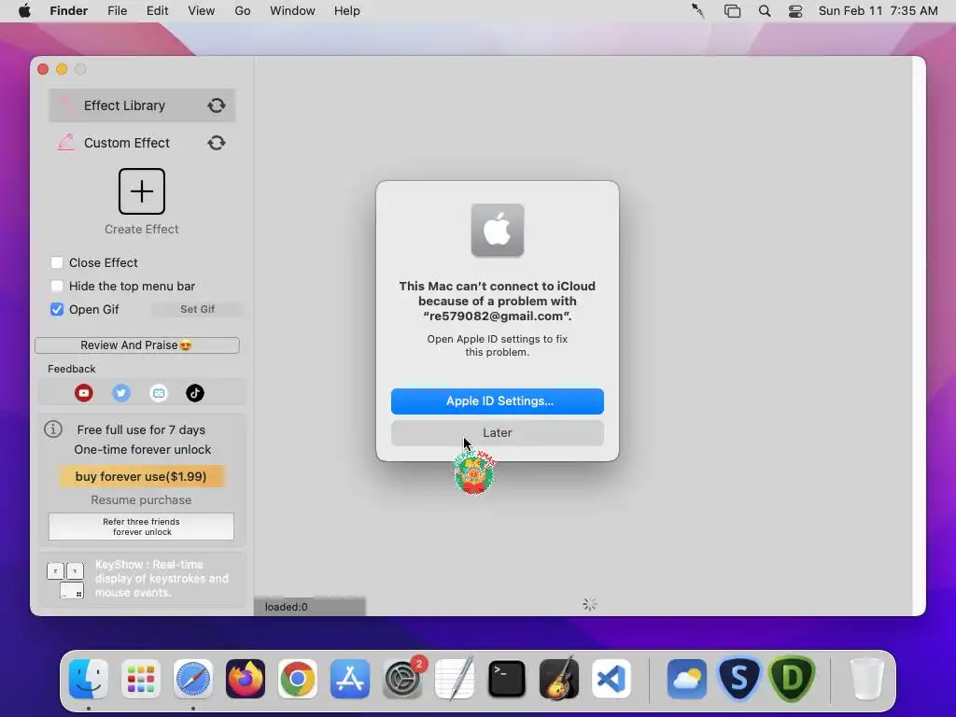Refresh the Effect Library list
Screen dimensions: 956x717
(x=217, y=105)
